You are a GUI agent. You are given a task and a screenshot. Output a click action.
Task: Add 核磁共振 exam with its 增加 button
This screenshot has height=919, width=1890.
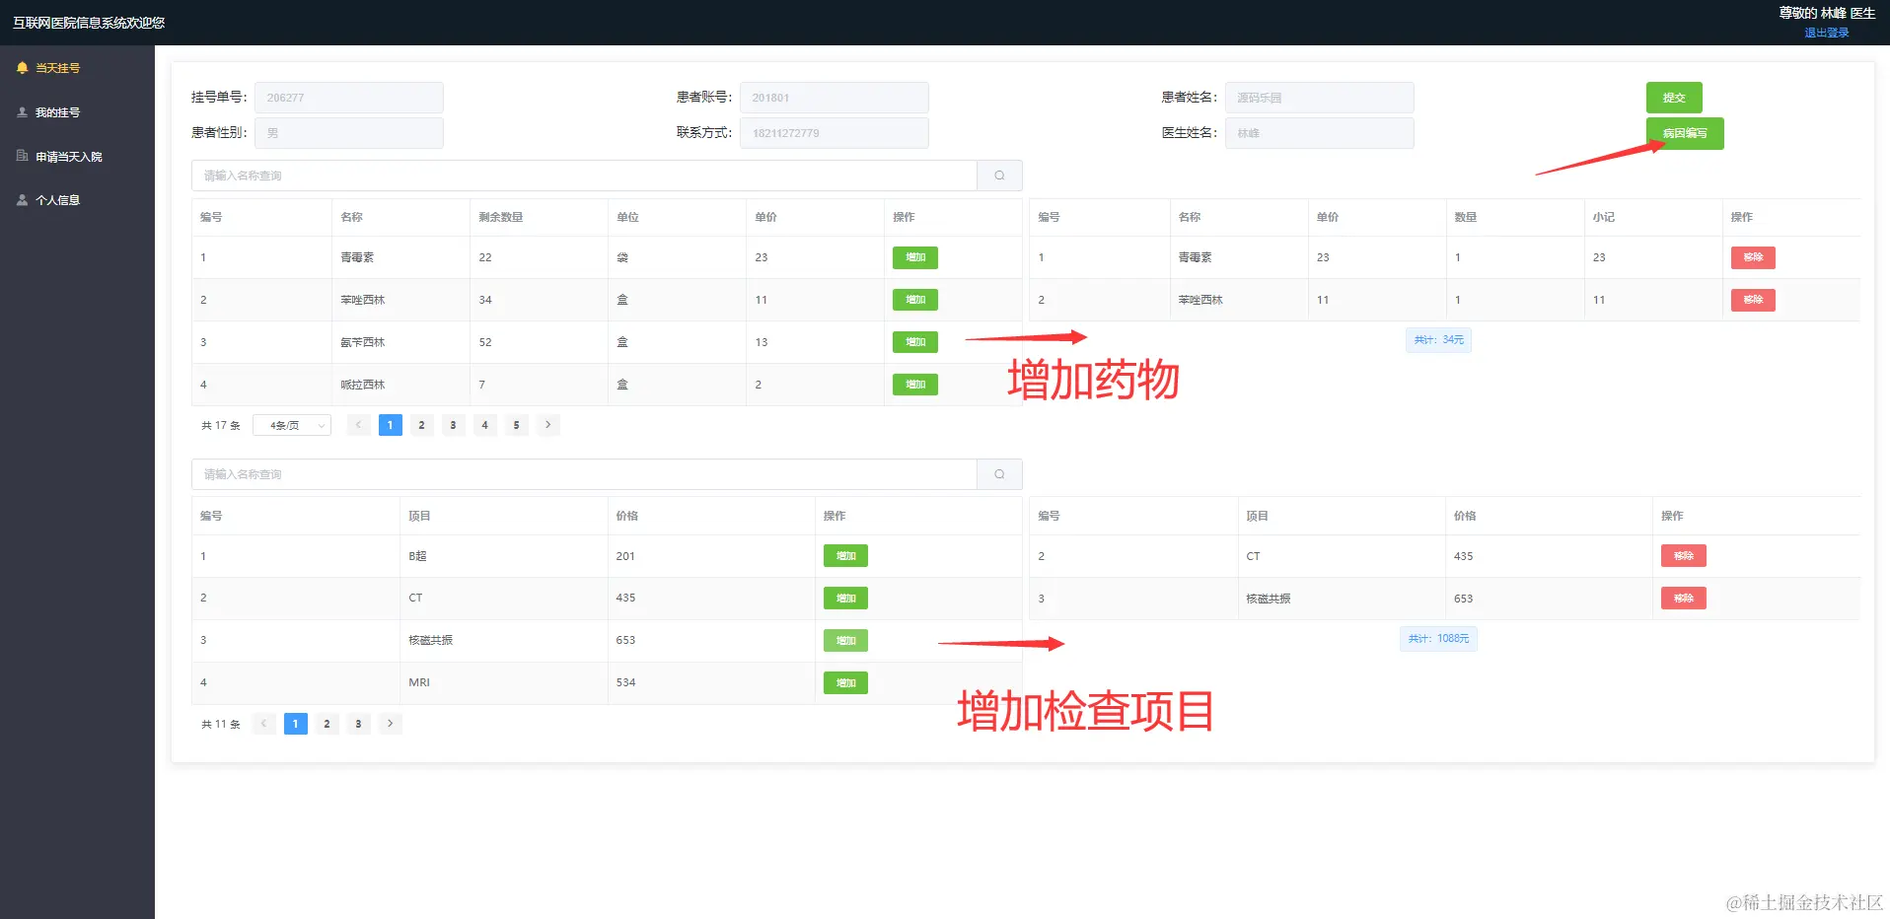(x=845, y=641)
